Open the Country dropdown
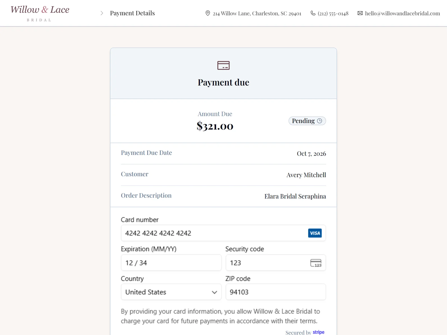 pyautogui.click(x=171, y=292)
